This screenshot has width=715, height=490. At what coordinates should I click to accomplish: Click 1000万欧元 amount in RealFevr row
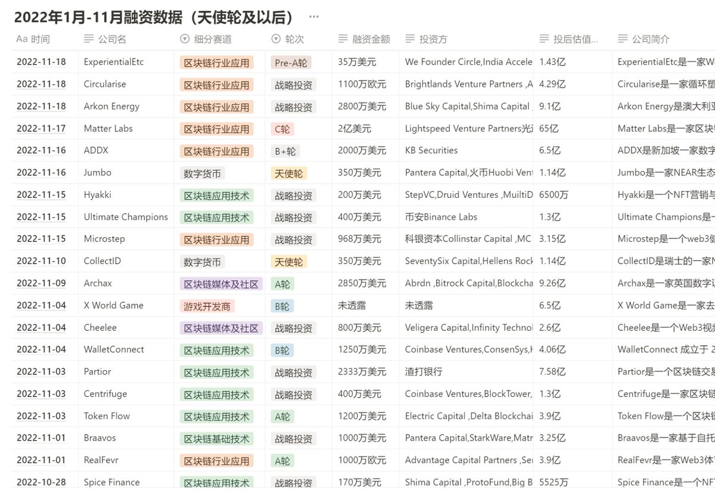(x=362, y=459)
